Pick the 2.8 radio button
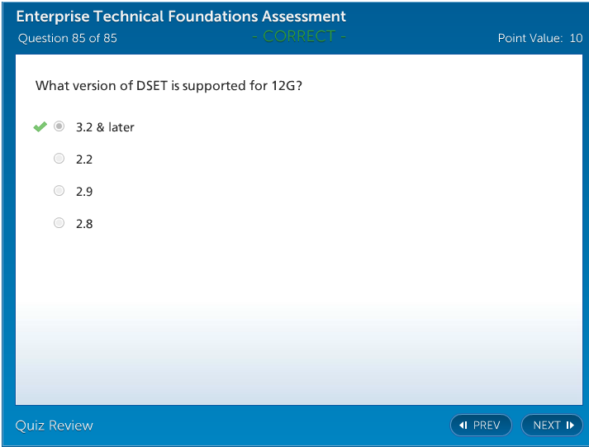The image size is (589, 447). pyautogui.click(x=59, y=223)
